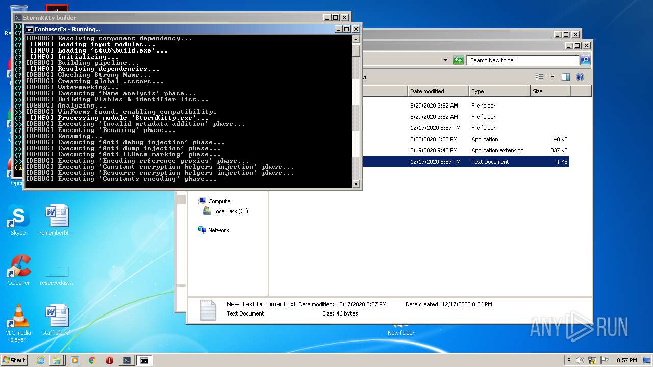
Task: Open VLC media player desktop shortcut
Action: (18, 323)
